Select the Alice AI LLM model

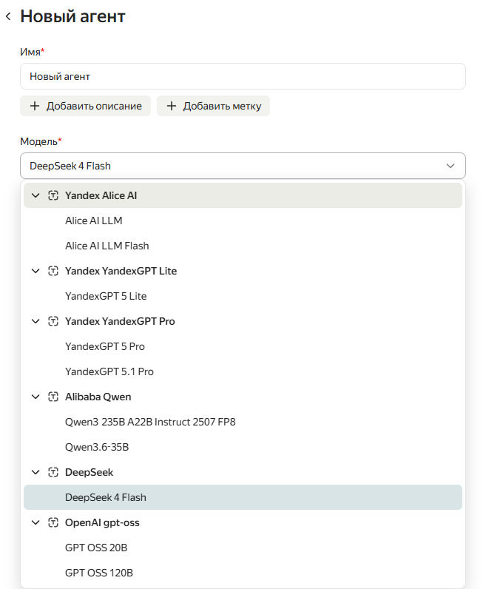tap(243, 221)
